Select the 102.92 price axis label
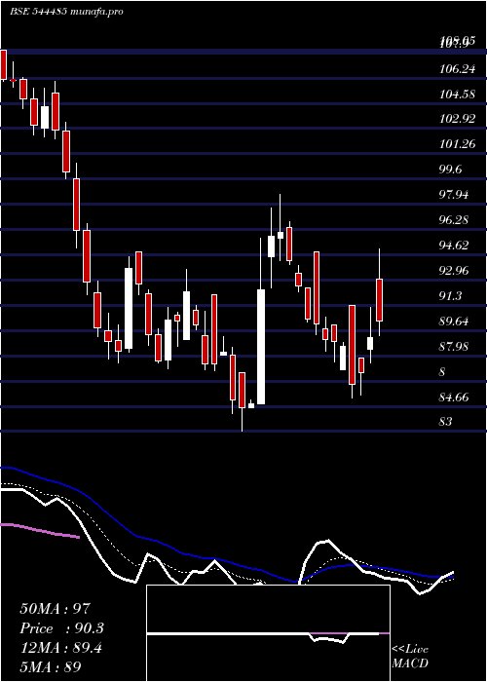 tap(458, 119)
